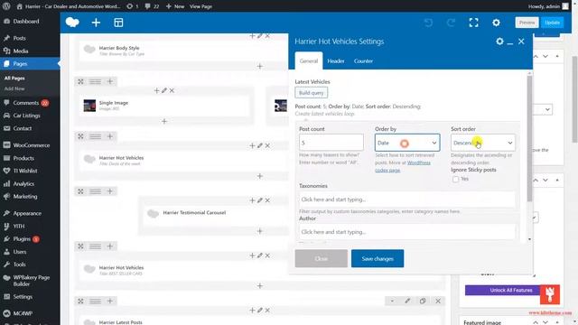Add column to Harrier Testimonial Carousel row
The width and height of the screenshot is (578, 325).
(x=110, y=191)
